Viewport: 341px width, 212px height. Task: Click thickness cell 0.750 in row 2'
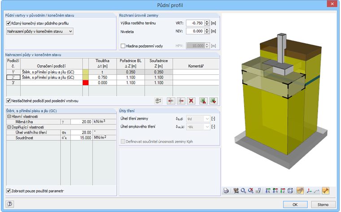(102, 78)
